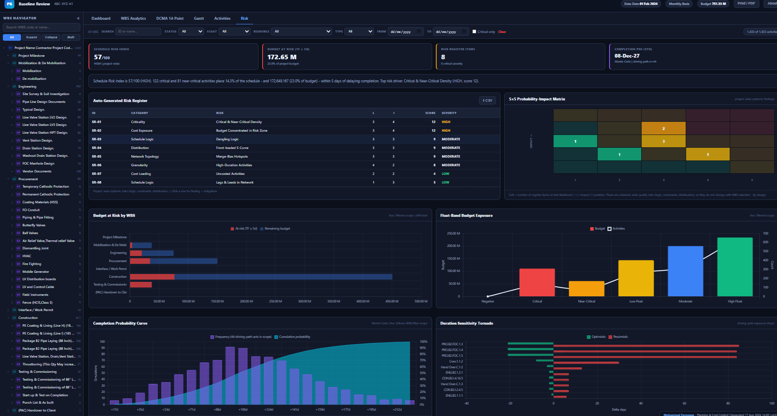Open the FLOAT filter dropdown
The height and width of the screenshot is (416, 777).
tap(235, 31)
